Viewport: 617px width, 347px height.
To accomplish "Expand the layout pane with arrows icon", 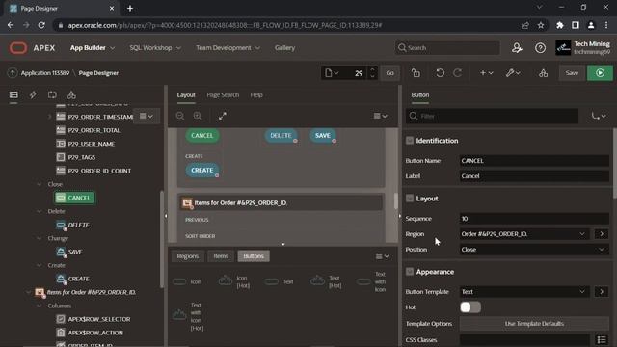I will point(223,116).
